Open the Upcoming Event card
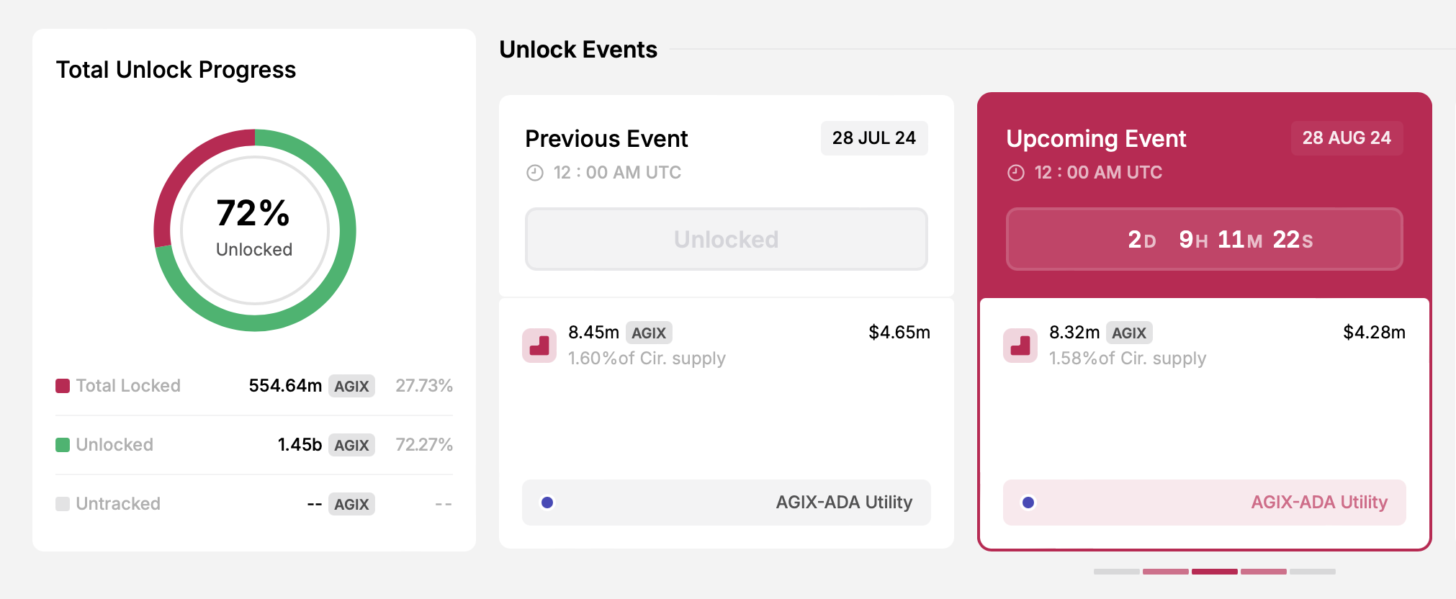Viewport: 1456px width, 599px height. [1204, 317]
